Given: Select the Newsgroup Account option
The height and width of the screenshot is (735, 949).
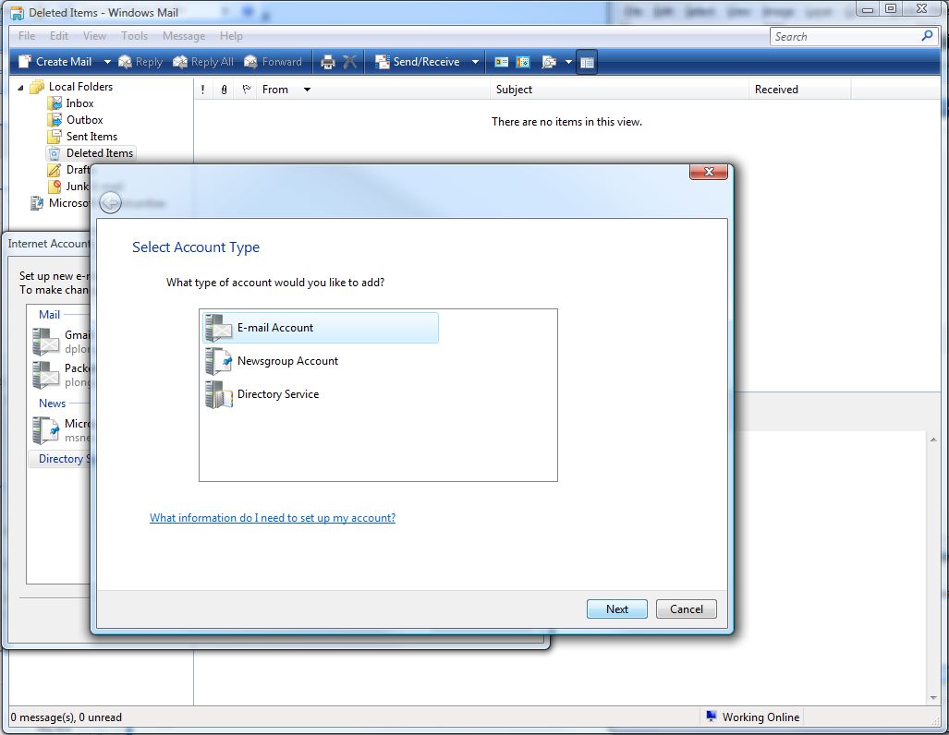Looking at the screenshot, I should coord(288,361).
